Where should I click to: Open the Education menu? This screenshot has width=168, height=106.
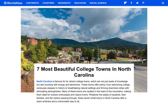[x=80, y=3]
